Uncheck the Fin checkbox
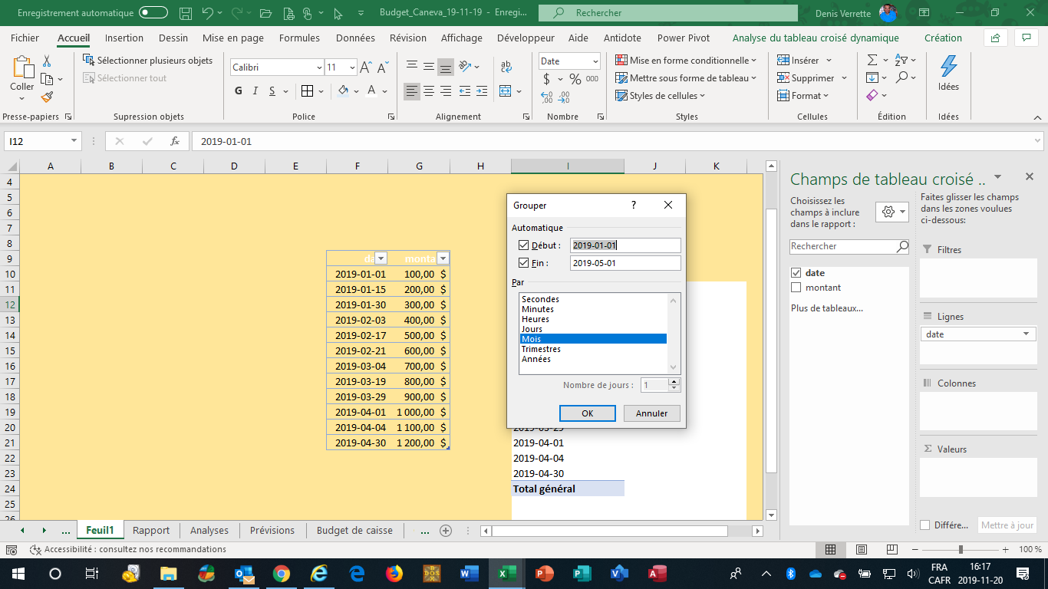The image size is (1048, 589). click(524, 263)
